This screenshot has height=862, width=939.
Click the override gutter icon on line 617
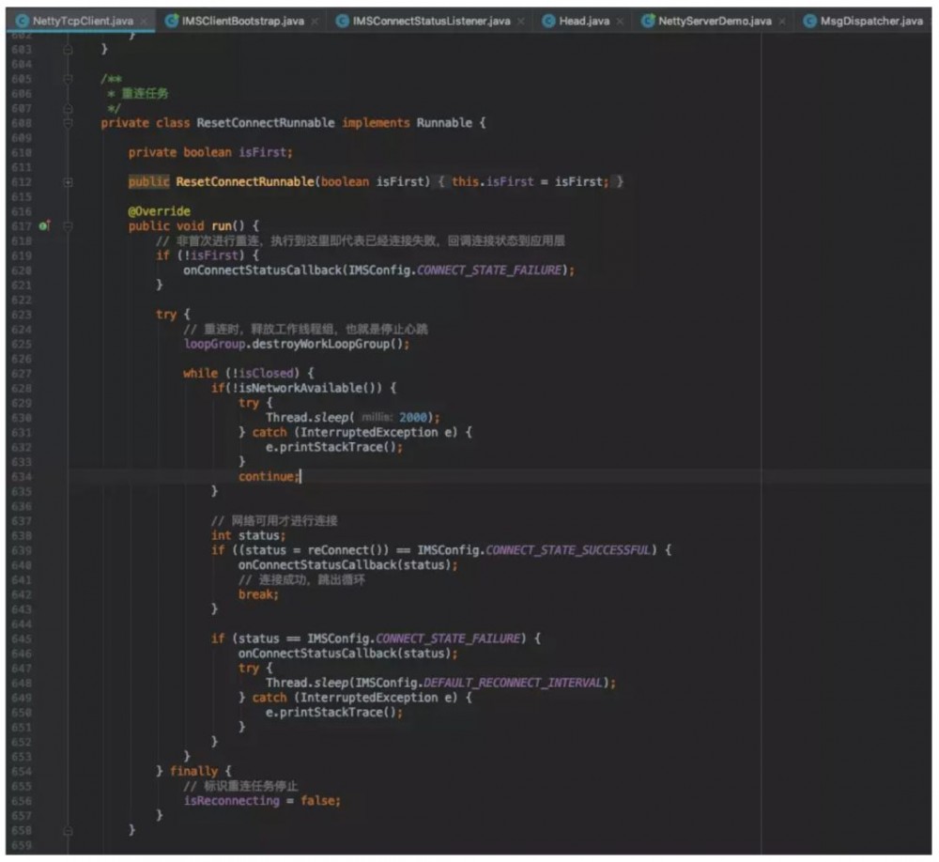point(44,226)
